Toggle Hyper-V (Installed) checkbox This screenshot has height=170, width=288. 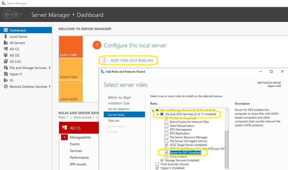point(157,168)
